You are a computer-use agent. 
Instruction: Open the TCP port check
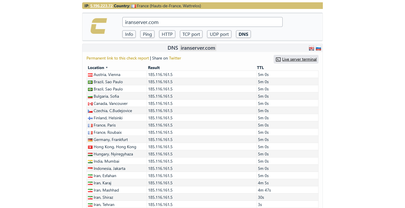pos(191,34)
